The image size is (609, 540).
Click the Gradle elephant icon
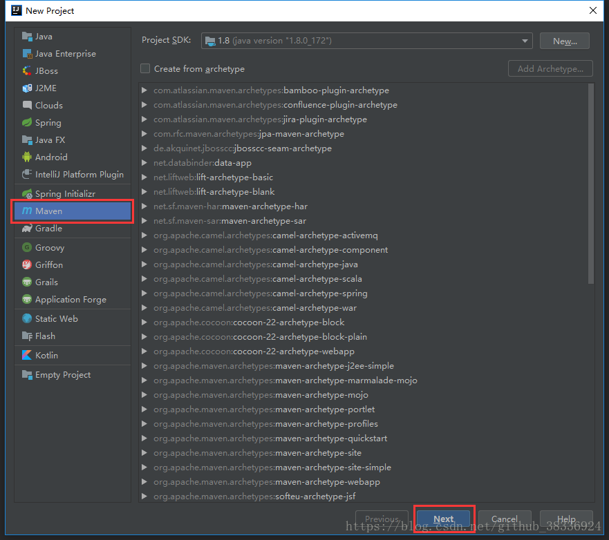[27, 228]
